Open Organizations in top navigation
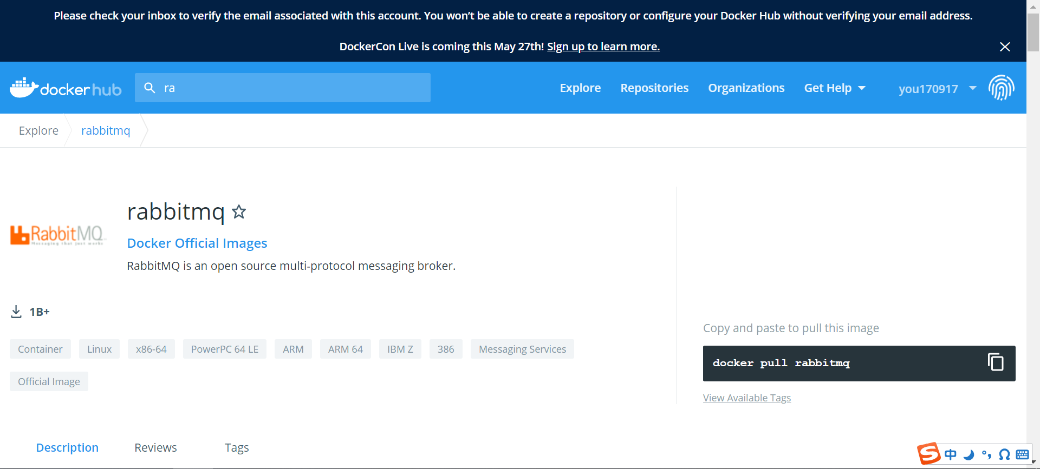This screenshot has width=1040, height=469. [x=746, y=88]
